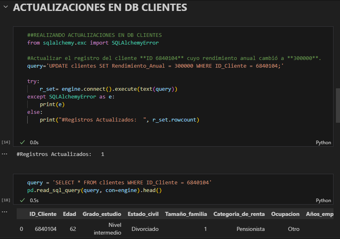The width and height of the screenshot is (340, 239).
Task: Click the Ocupacion cell Otro
Action: 294,229
